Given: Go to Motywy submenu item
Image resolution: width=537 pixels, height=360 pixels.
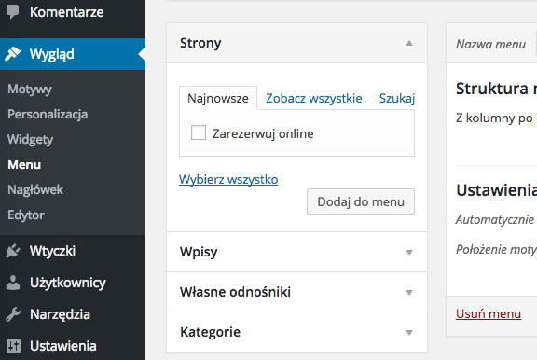Looking at the screenshot, I should (x=30, y=89).
